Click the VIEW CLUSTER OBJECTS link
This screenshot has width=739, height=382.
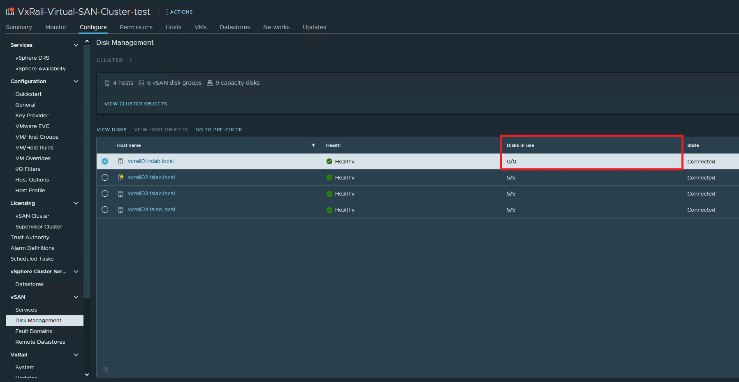coord(135,103)
